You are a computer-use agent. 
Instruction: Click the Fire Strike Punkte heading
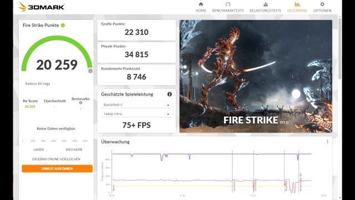[x=40, y=25]
